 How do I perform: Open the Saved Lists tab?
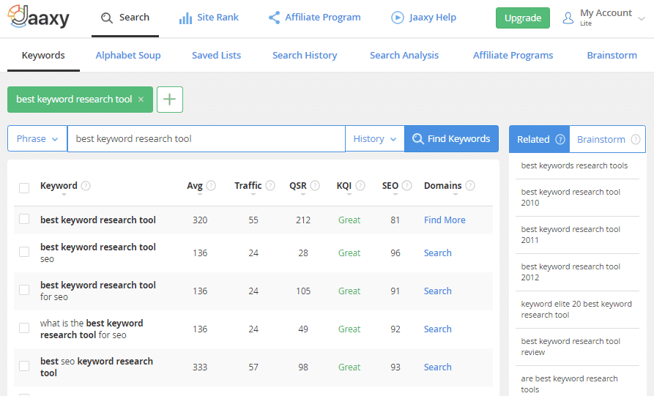point(217,56)
